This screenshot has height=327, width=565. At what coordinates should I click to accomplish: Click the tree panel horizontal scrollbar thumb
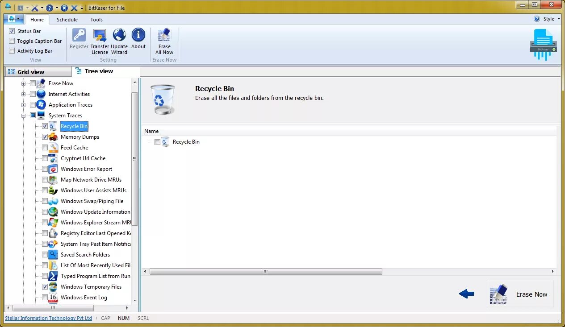coord(53,308)
